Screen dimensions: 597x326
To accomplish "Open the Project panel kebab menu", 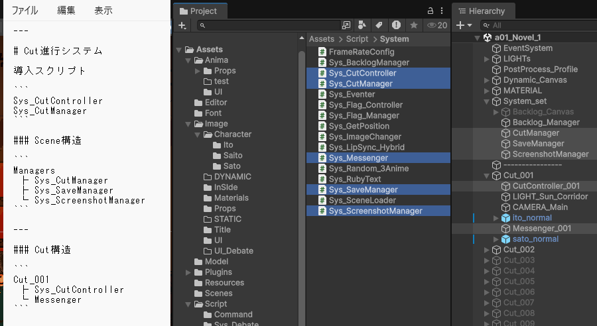I will (x=442, y=11).
